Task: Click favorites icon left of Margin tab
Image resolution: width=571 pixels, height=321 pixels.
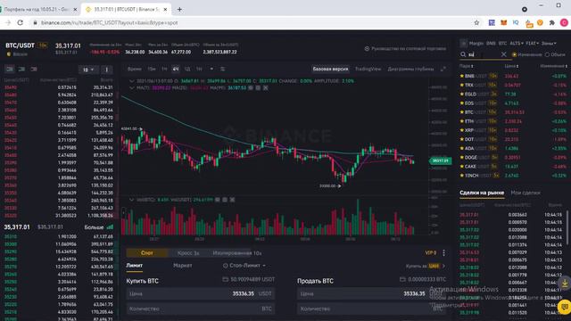Action: pyautogui.click(x=463, y=44)
